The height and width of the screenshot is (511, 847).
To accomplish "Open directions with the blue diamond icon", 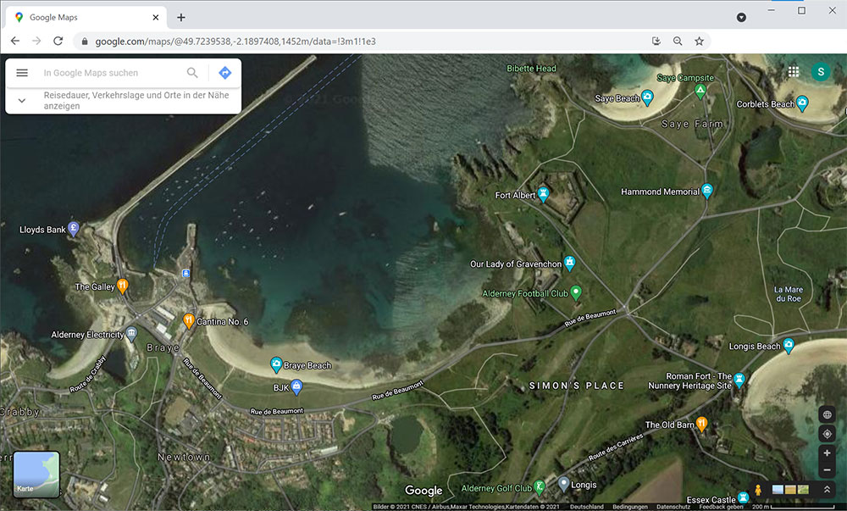I will pyautogui.click(x=224, y=73).
